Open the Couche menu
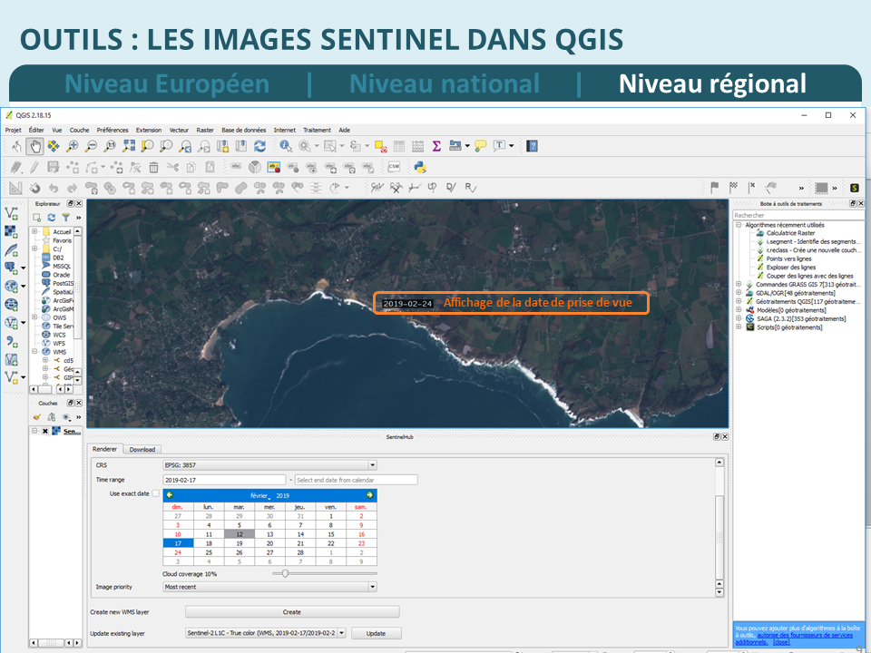The width and height of the screenshot is (871, 653). click(x=80, y=130)
